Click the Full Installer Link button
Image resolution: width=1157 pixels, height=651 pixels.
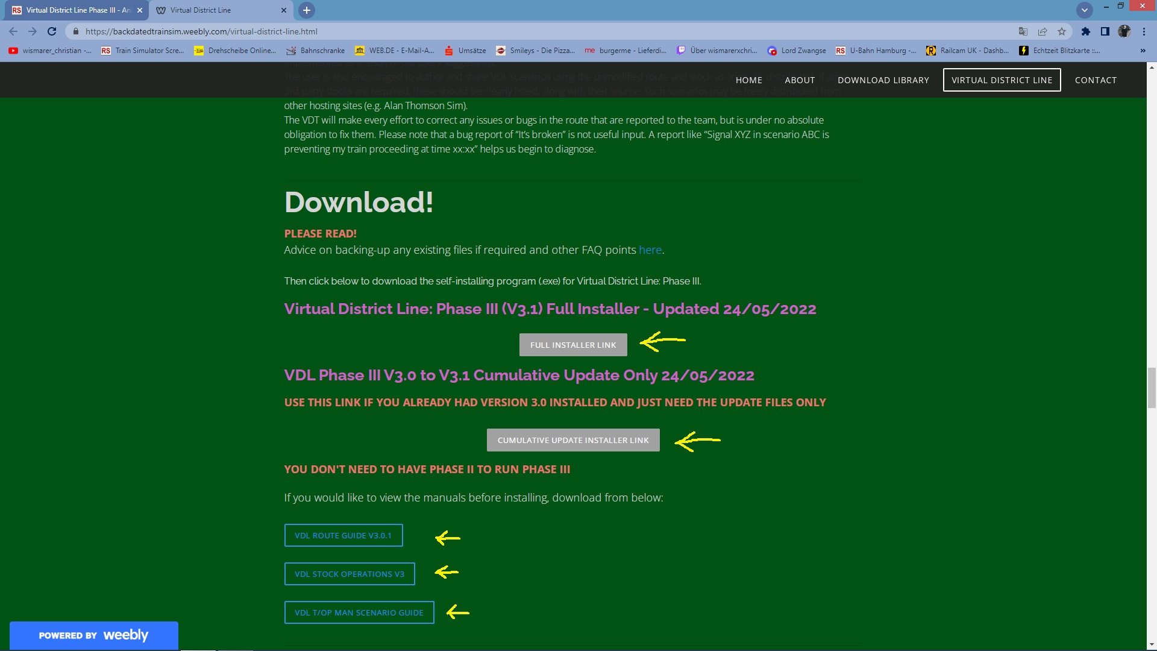572,345
